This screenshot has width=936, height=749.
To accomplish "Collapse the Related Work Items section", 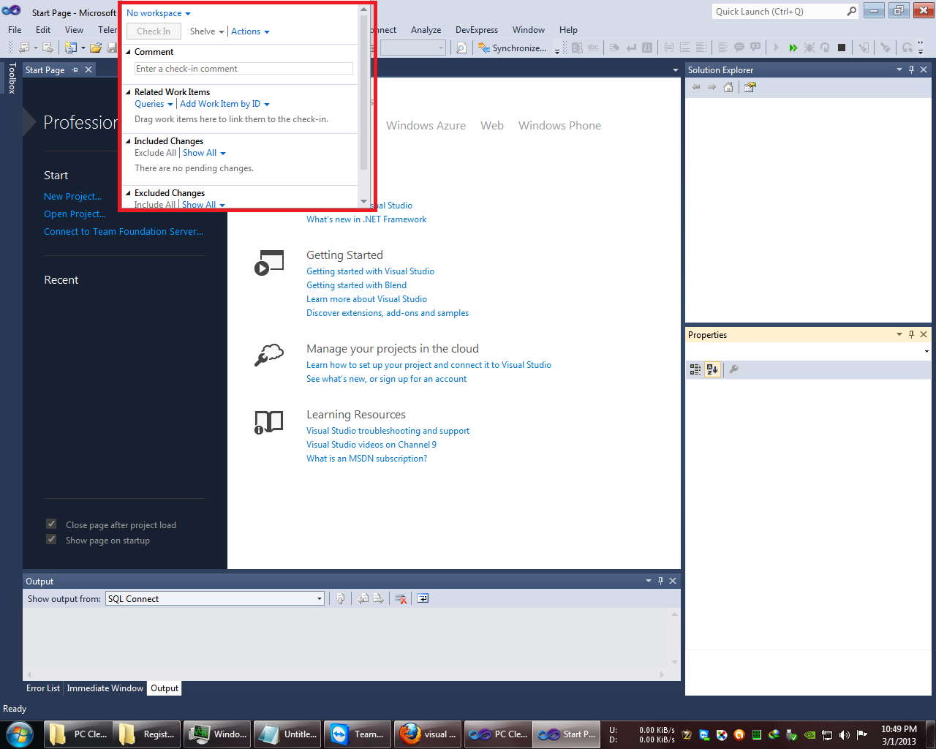I will [129, 92].
